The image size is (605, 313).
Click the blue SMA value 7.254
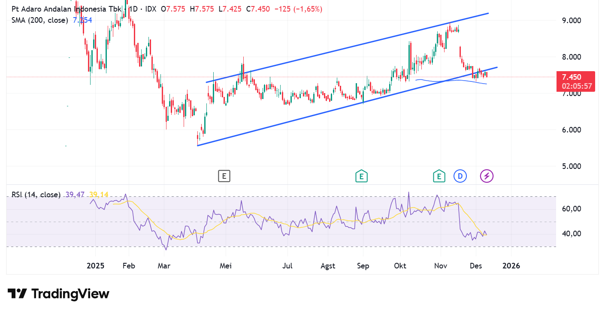(x=82, y=20)
